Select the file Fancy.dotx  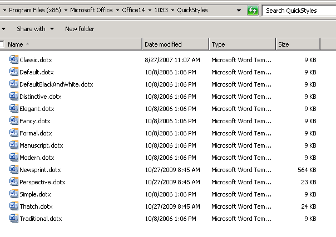point(35,121)
